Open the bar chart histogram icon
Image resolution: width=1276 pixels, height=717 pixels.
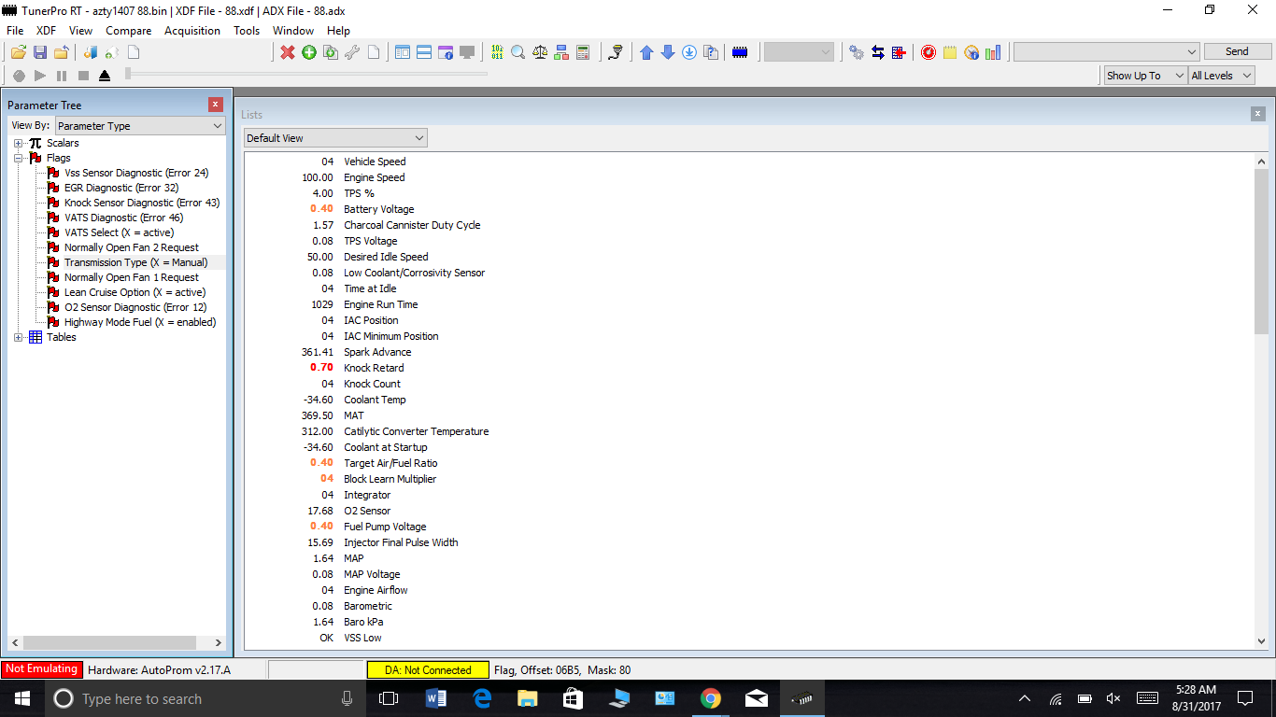tap(993, 52)
